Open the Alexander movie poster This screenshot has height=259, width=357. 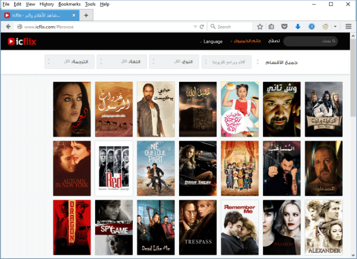click(x=324, y=228)
